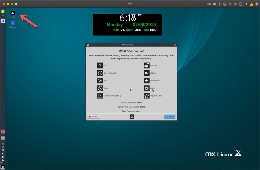Viewport: 260px width, 170px height.
Task: Open the Users Manual icon
Action: point(100,73)
